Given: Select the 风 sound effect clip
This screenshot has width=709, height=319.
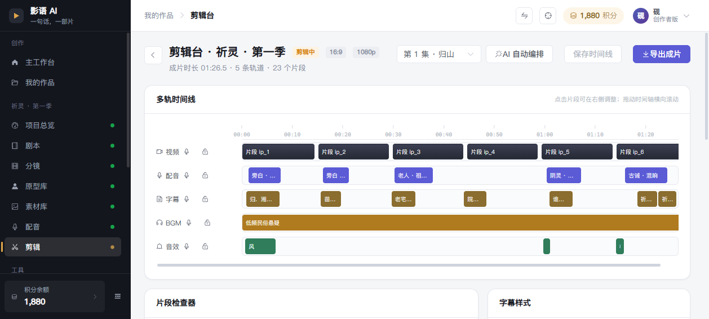Looking at the screenshot, I should click(x=260, y=246).
